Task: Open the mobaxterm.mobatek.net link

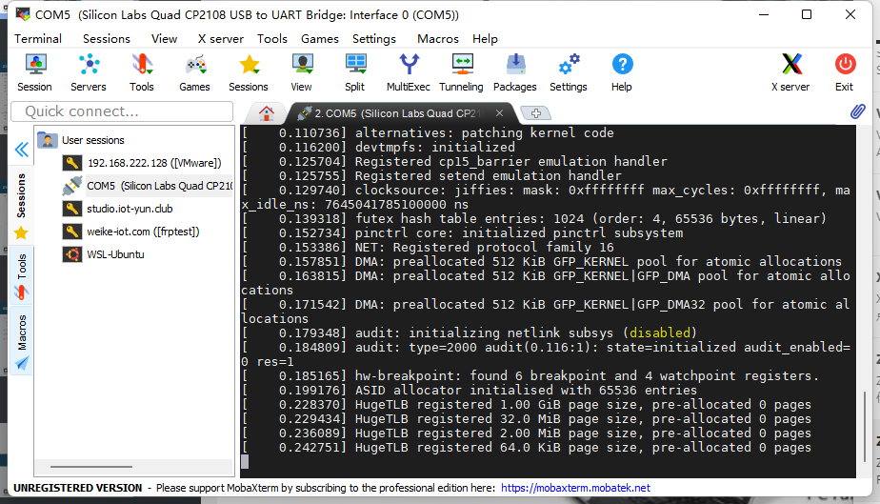Action: 575,488
